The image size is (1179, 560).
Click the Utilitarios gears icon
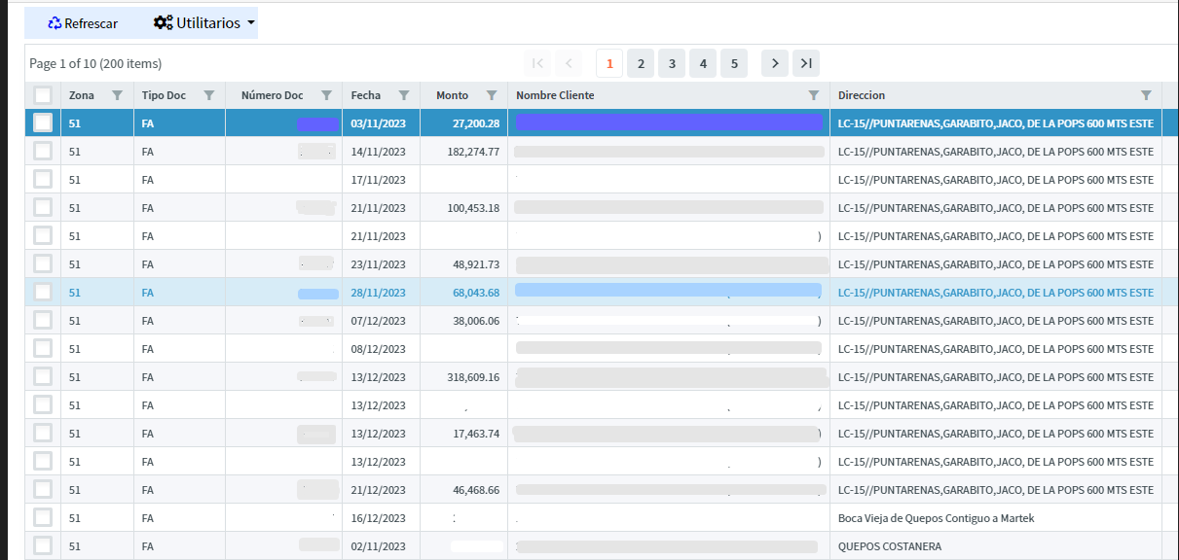[x=164, y=22]
